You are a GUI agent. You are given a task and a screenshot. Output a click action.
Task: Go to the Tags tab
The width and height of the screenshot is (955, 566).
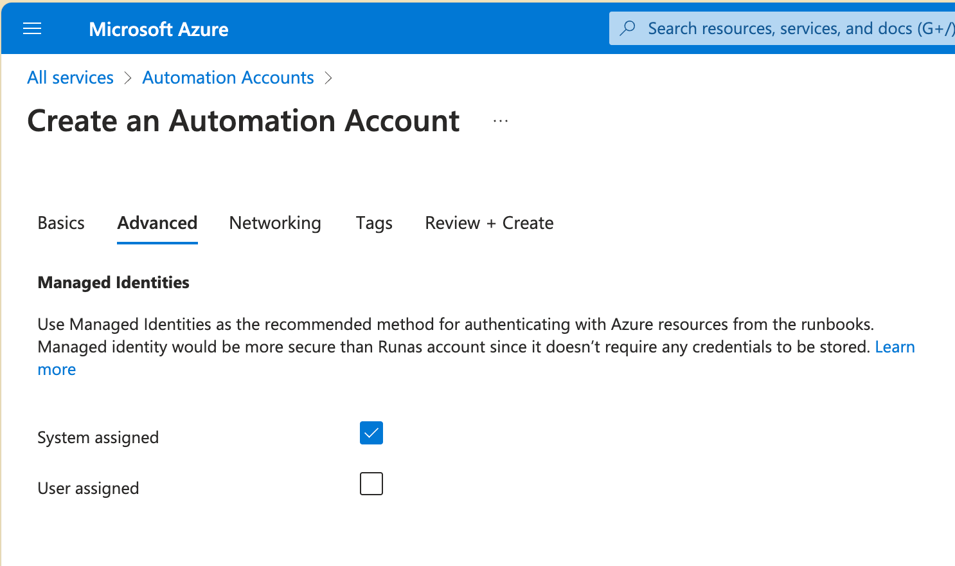[x=374, y=223]
